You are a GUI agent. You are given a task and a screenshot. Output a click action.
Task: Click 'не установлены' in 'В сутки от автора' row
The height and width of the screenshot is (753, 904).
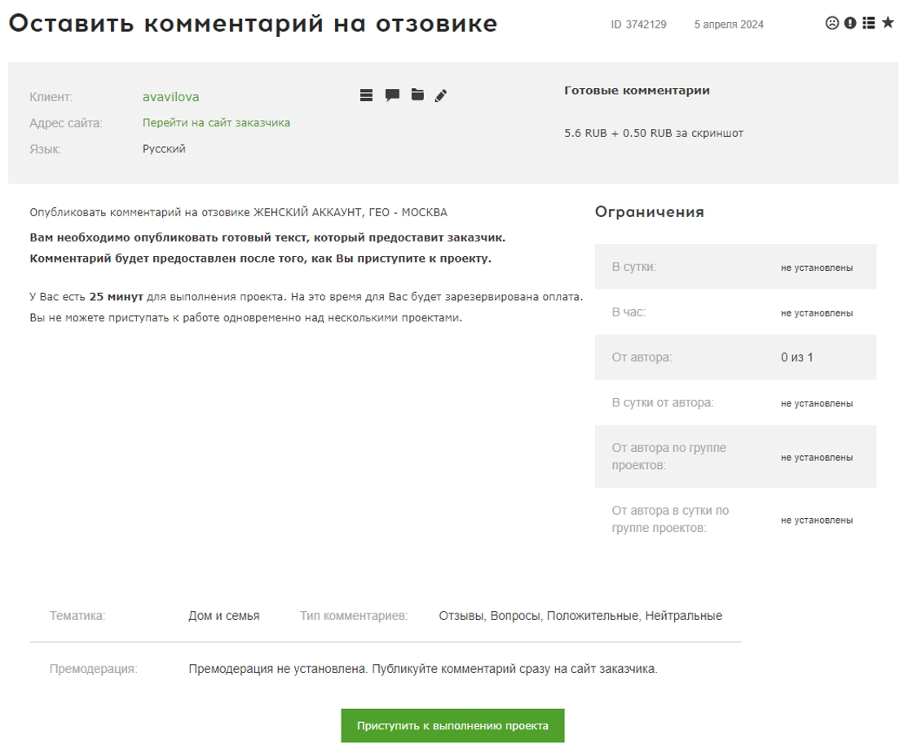(x=817, y=403)
